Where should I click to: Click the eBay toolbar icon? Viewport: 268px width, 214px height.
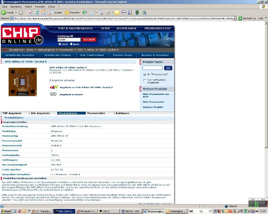pyautogui.click(x=124, y=12)
